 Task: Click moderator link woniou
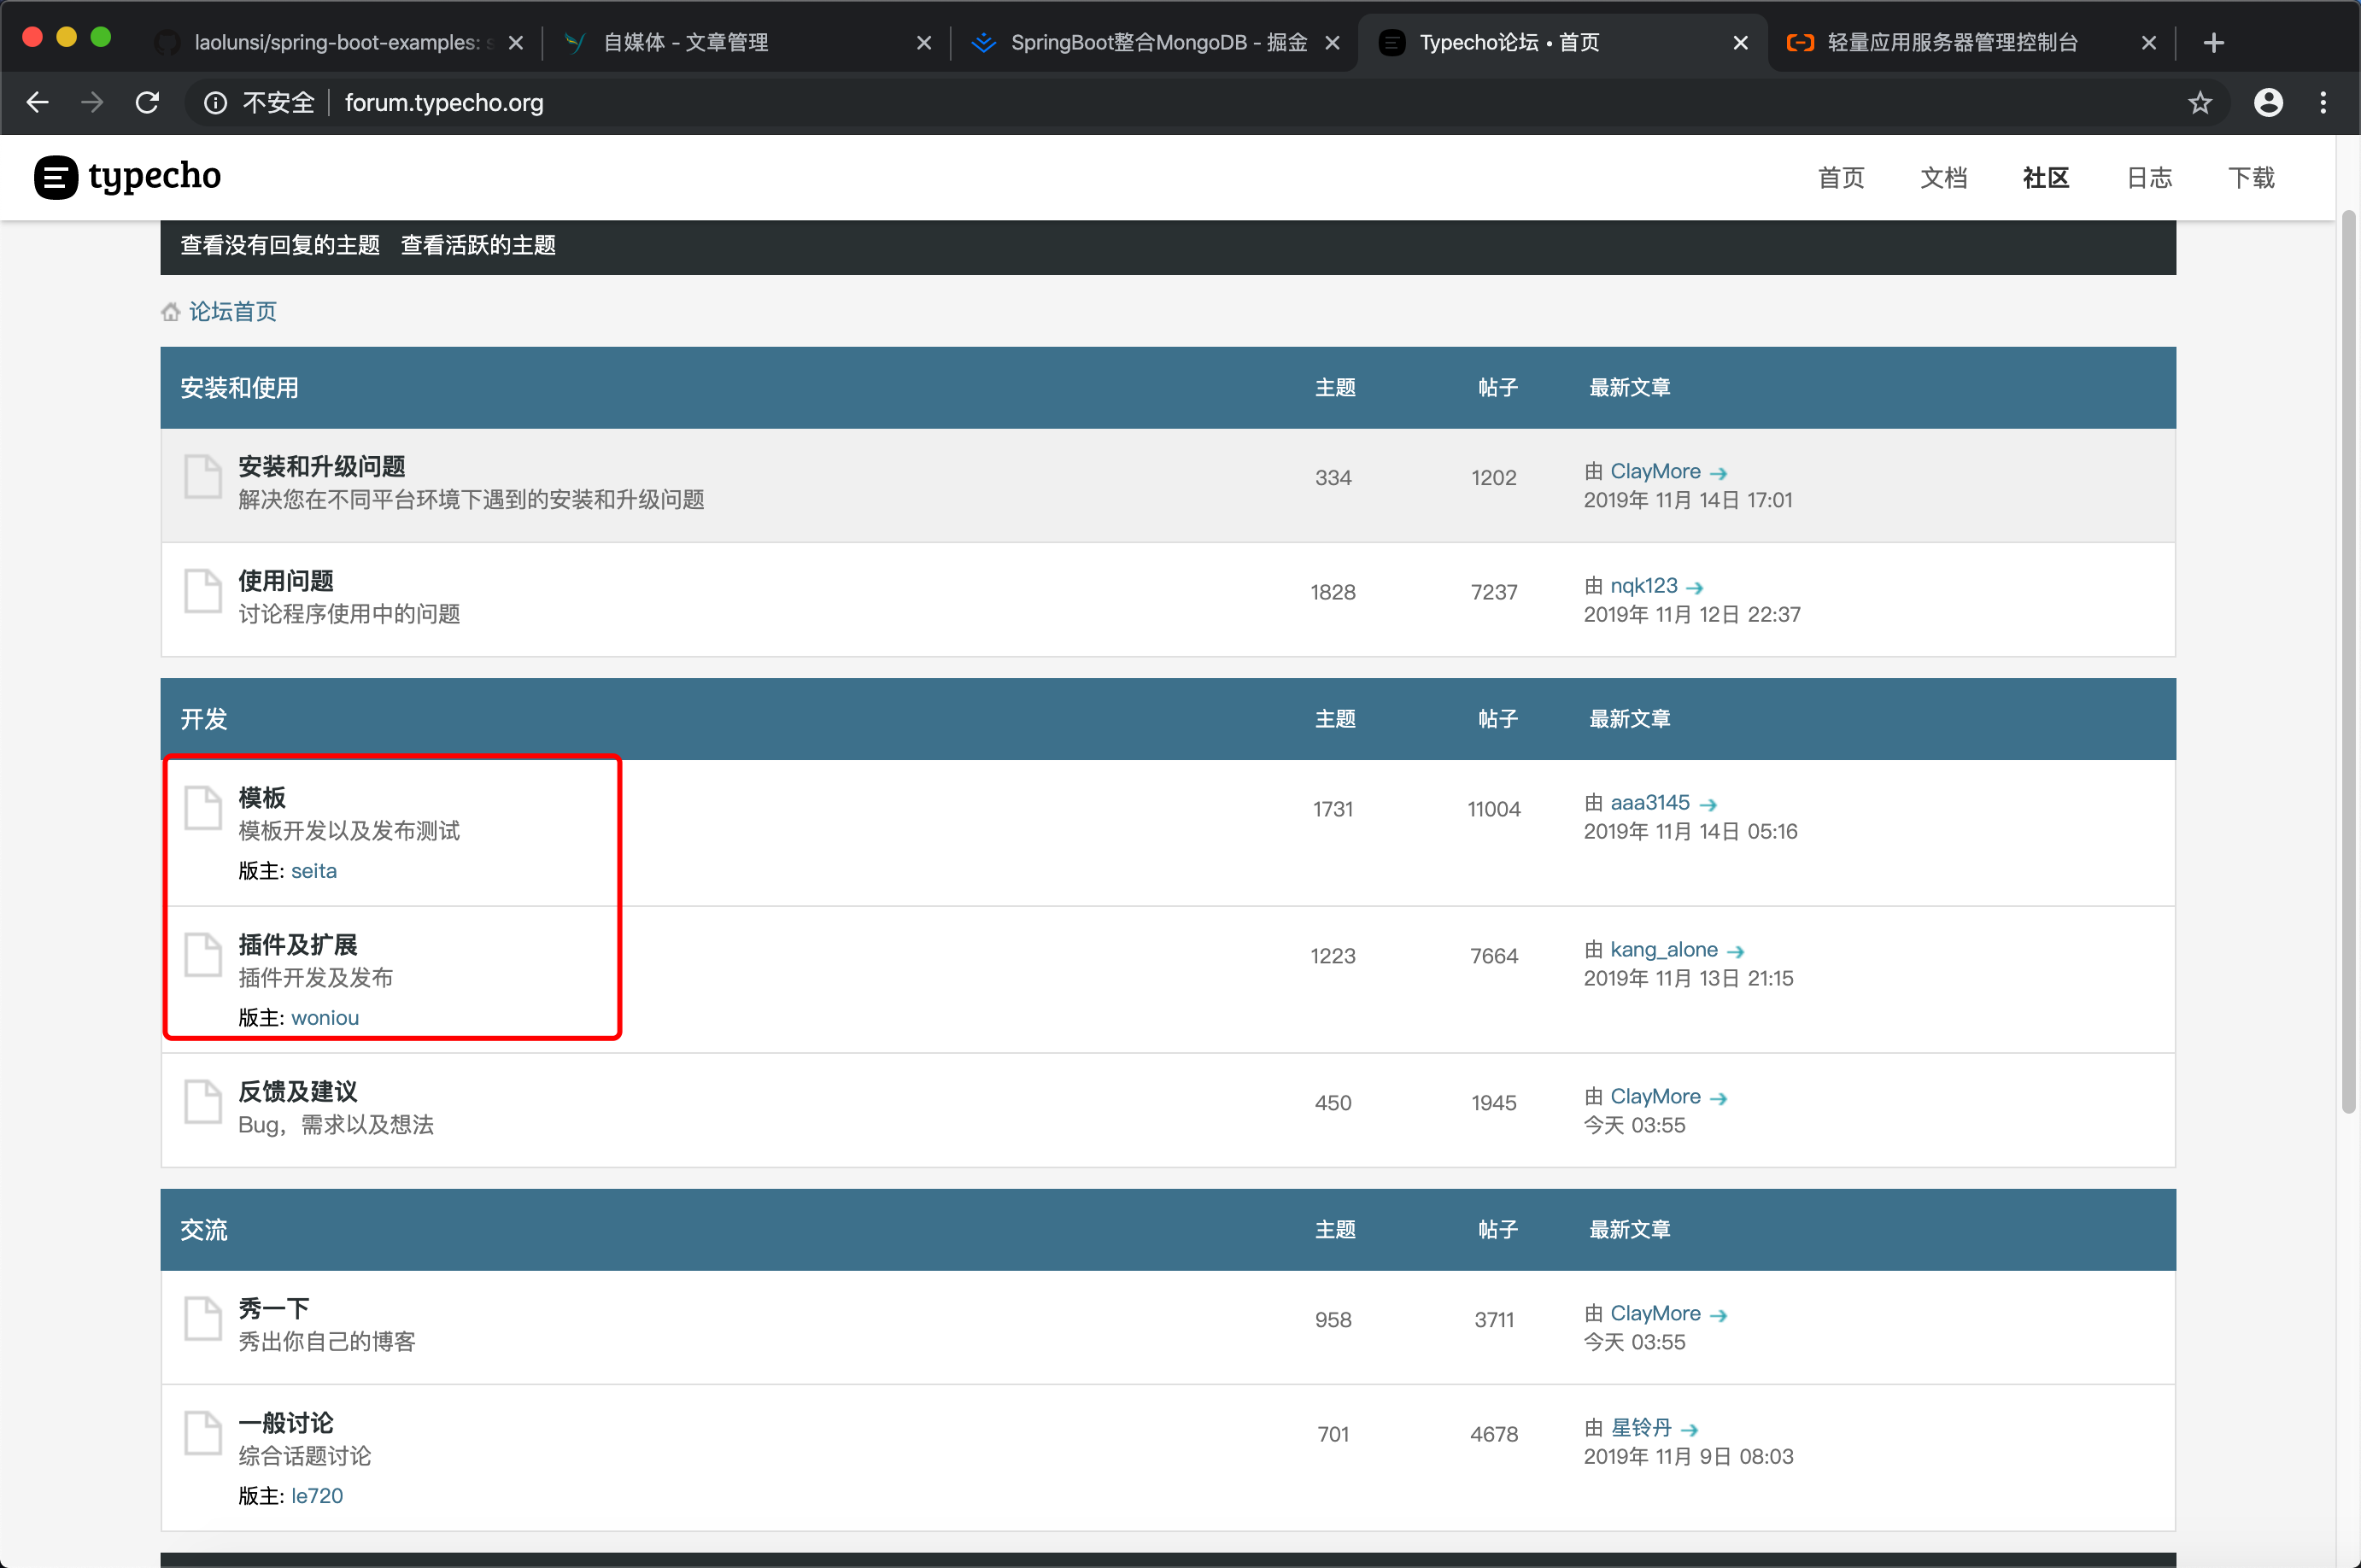[325, 1017]
